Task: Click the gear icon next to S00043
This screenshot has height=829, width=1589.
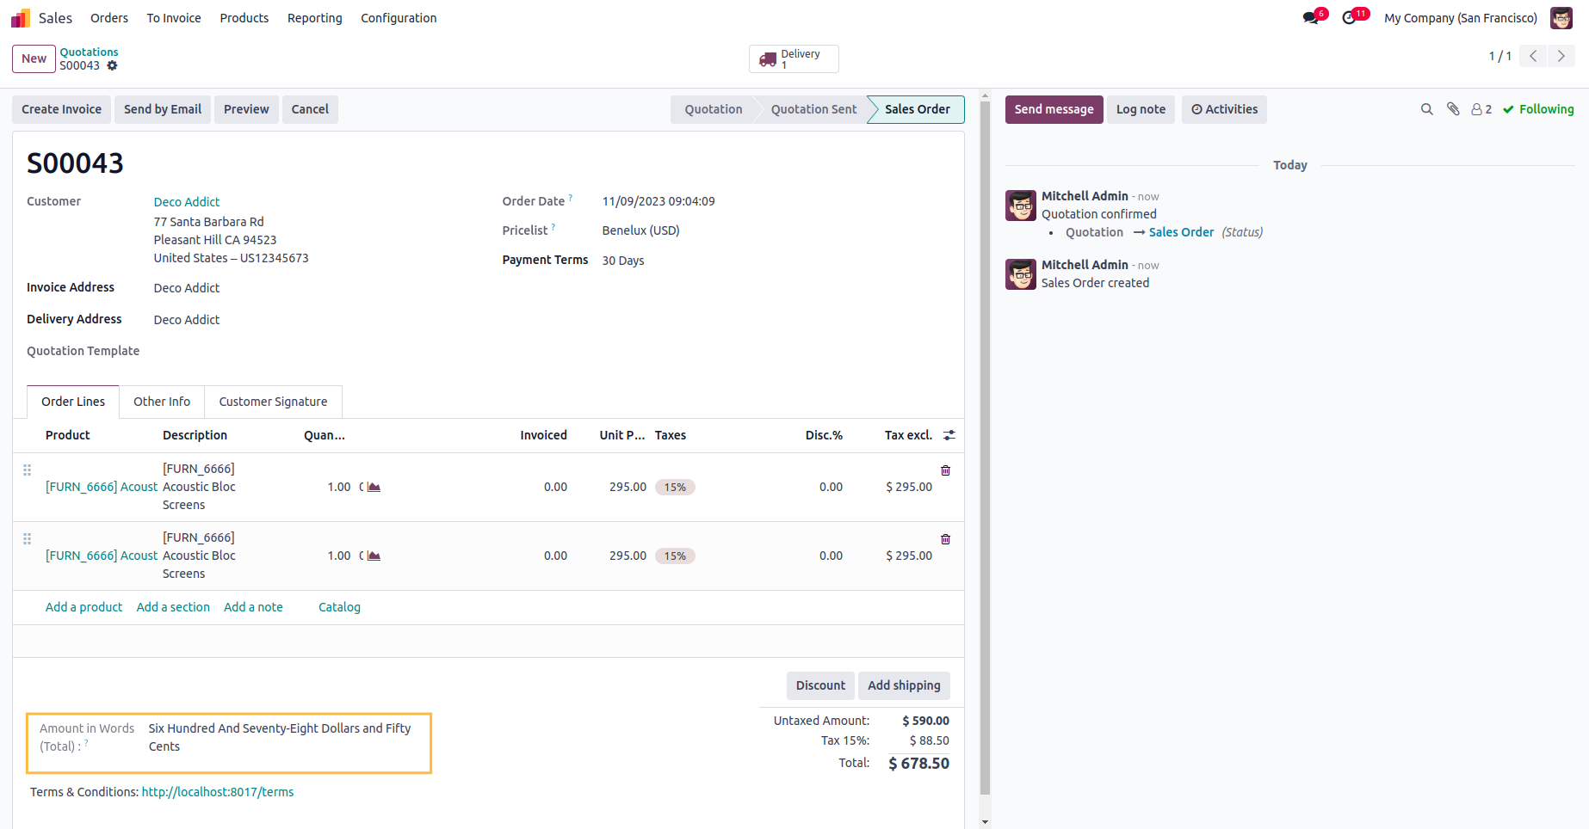Action: pos(112,65)
